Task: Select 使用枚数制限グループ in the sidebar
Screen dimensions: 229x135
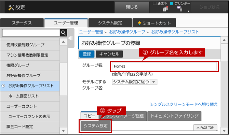Action: tap(30, 45)
